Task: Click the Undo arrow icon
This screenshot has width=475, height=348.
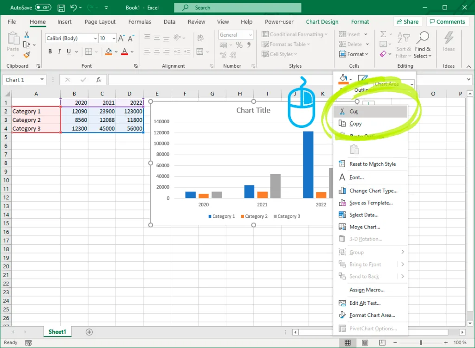Action: point(73,7)
